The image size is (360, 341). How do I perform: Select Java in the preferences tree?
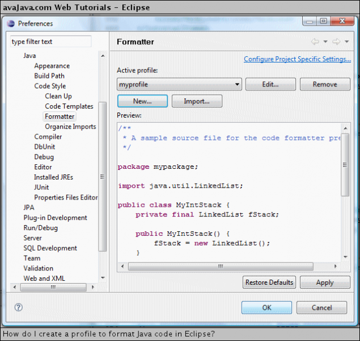tap(29, 56)
